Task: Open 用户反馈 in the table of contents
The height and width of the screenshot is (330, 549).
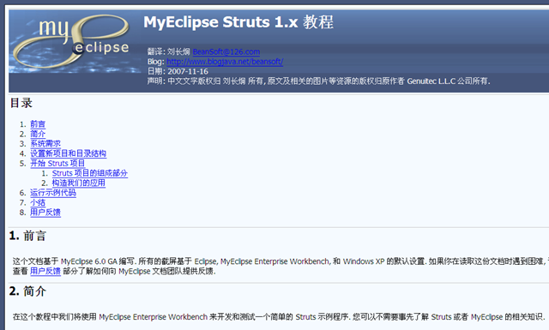Action: pos(45,212)
